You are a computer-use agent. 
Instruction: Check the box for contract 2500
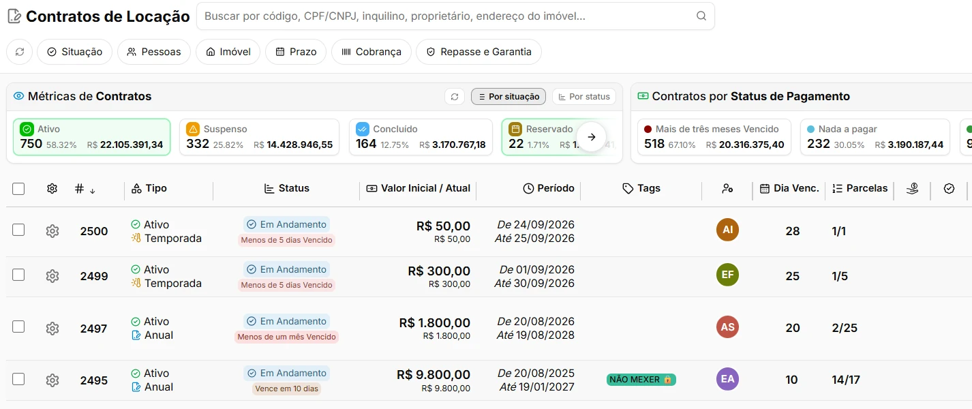[18, 230]
